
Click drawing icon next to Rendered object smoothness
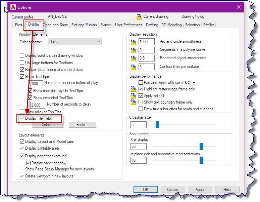click(x=133, y=58)
